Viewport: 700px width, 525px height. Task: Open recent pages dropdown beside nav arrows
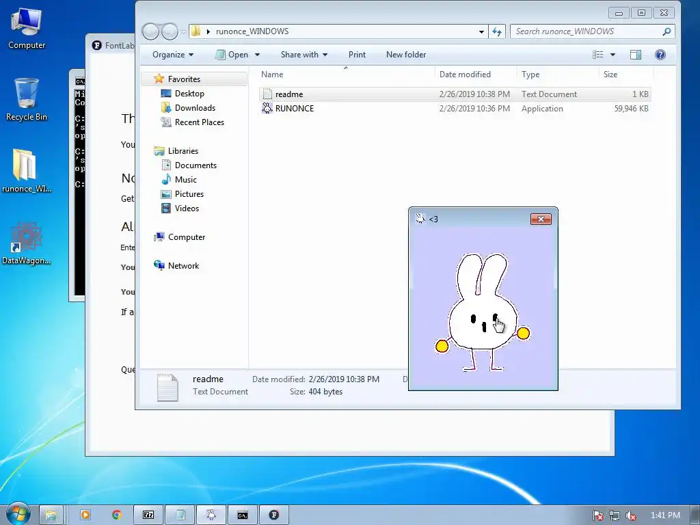(x=183, y=31)
